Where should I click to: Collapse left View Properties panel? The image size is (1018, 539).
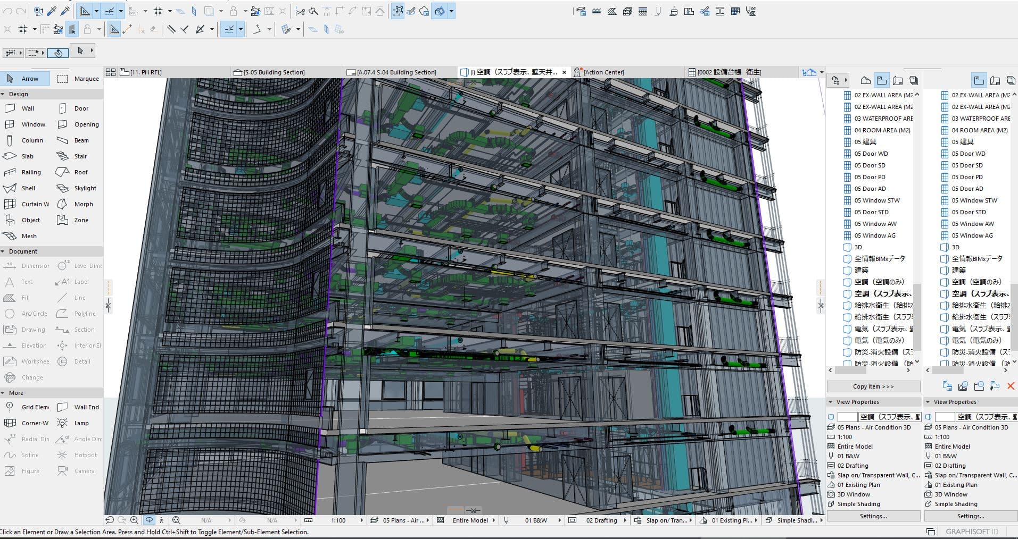[830, 402]
